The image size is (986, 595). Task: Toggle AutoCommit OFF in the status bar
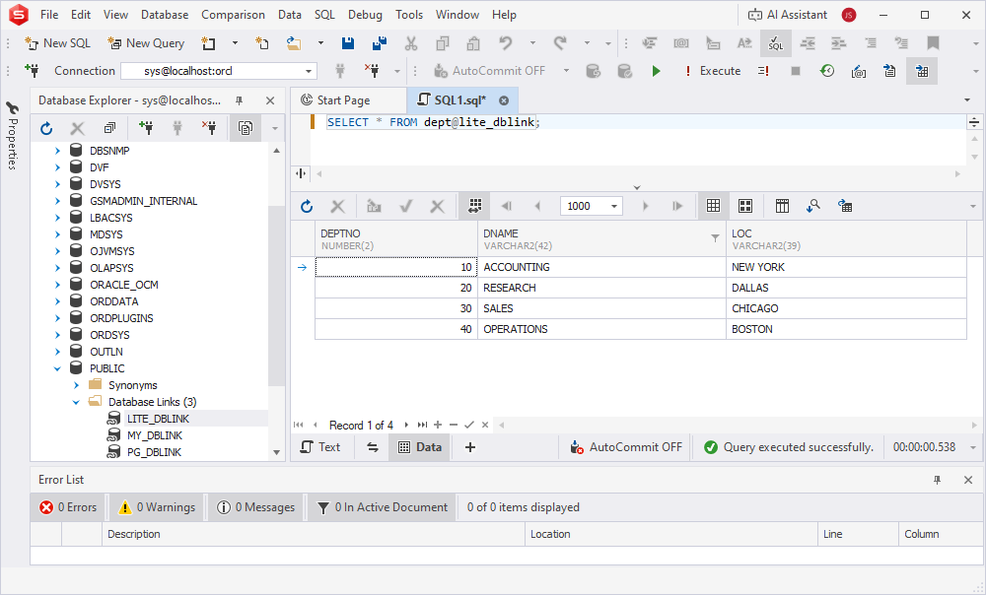click(636, 446)
